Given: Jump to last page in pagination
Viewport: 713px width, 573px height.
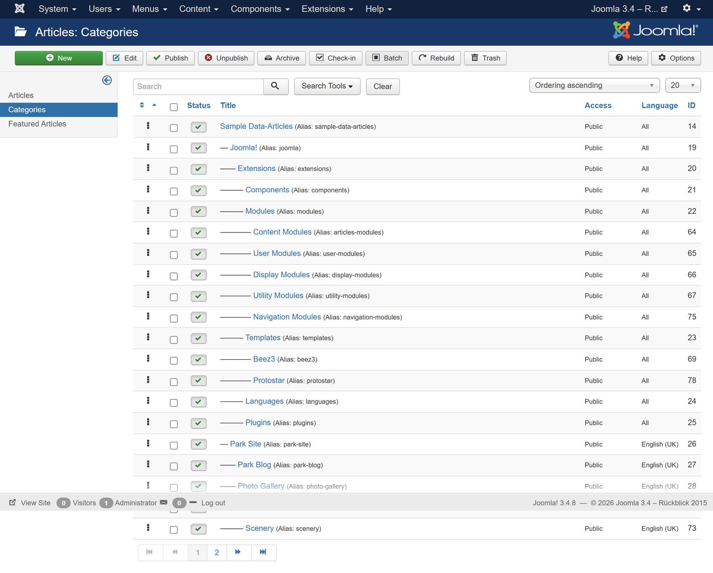Looking at the screenshot, I should 263,552.
